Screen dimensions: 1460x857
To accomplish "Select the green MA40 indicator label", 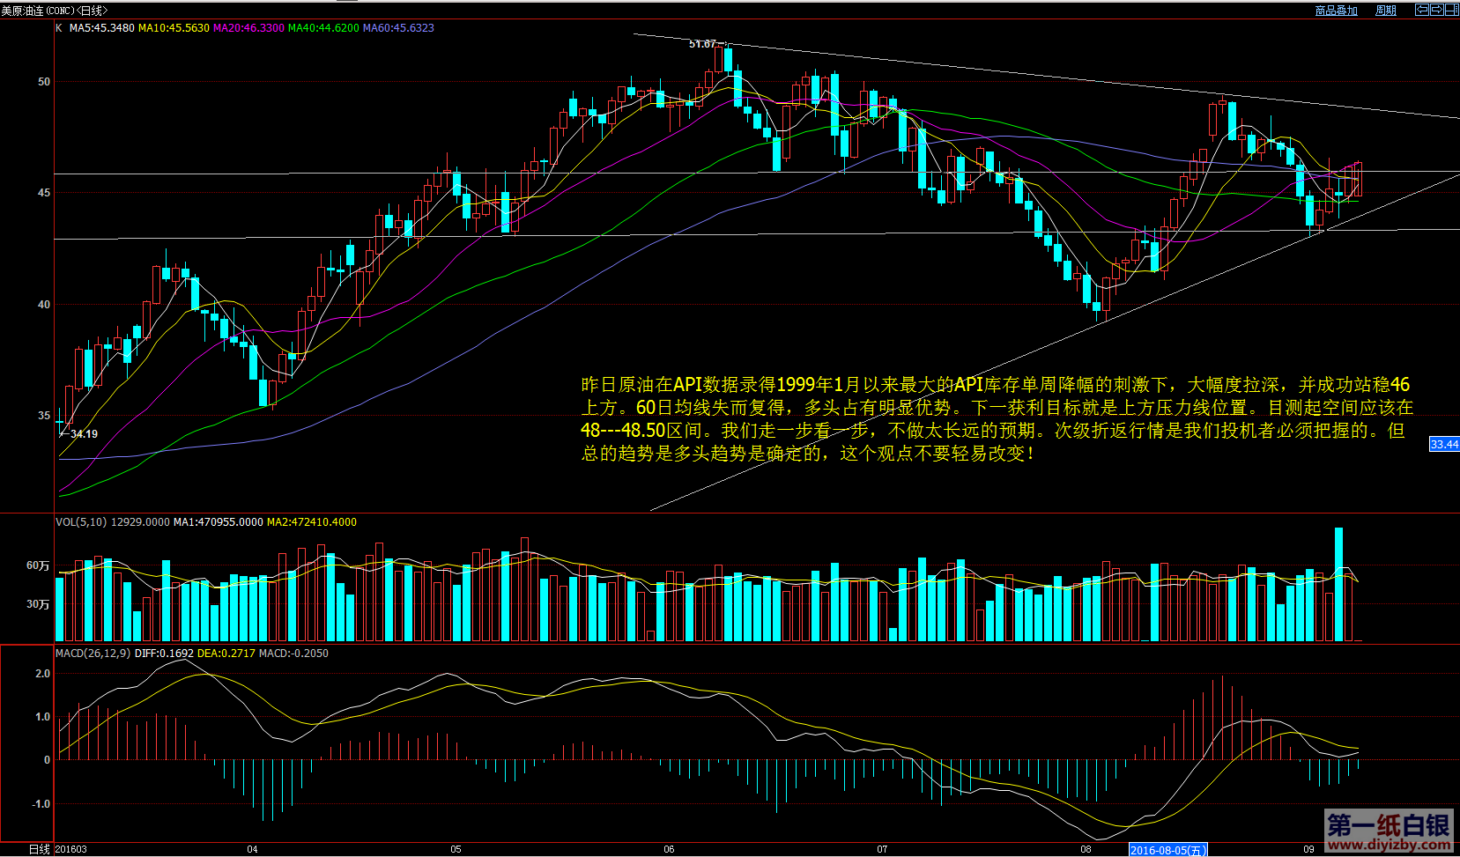I will click(x=323, y=28).
